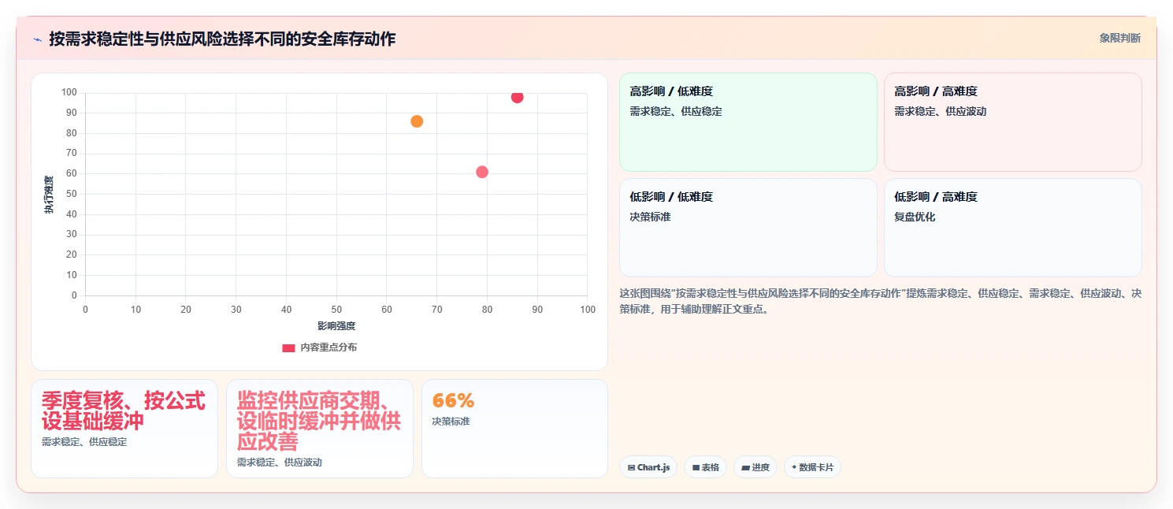Open the 高影响 / 低难度 quadrant card
This screenshot has width=1173, height=509.
[x=748, y=122]
